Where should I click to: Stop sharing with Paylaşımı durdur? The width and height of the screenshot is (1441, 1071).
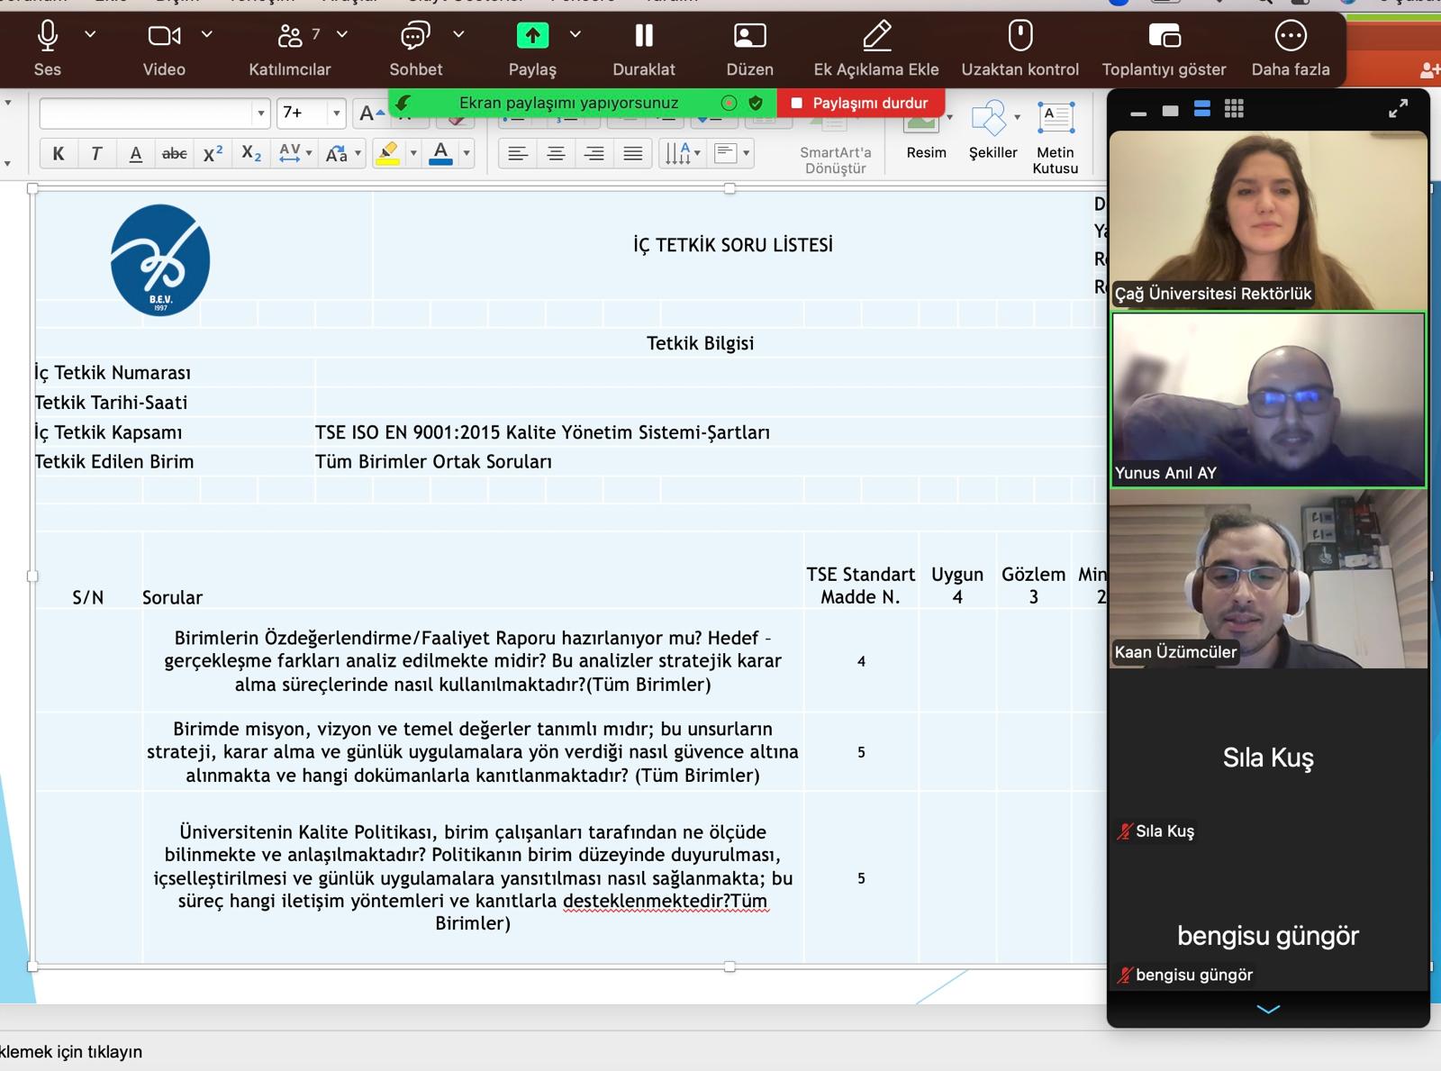pyautogui.click(x=860, y=103)
